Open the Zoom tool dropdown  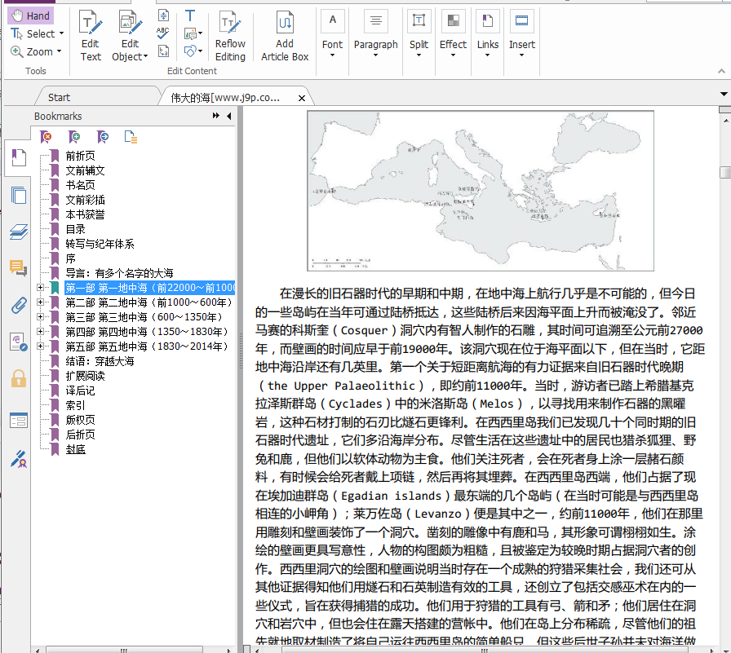tap(60, 52)
